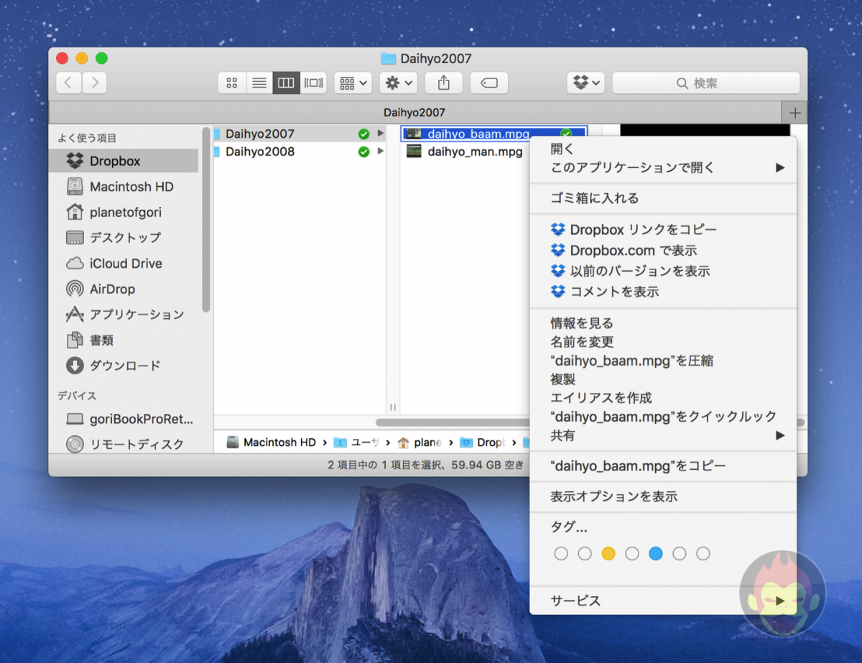862x663 pixels.
Task: Open the Edit Tags icon in the toolbar
Action: tap(488, 83)
